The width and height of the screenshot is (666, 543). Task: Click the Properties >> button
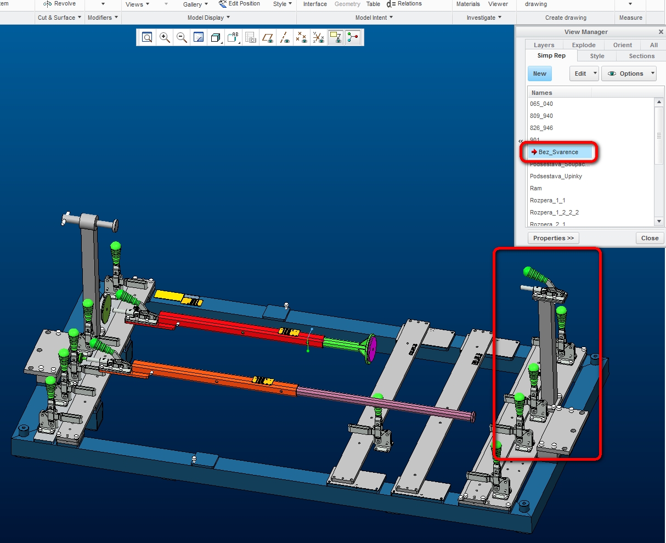click(x=554, y=238)
